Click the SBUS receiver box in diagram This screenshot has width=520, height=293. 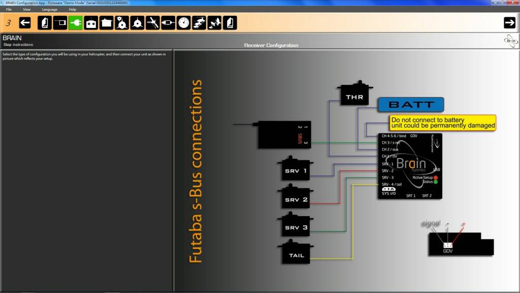click(x=284, y=134)
